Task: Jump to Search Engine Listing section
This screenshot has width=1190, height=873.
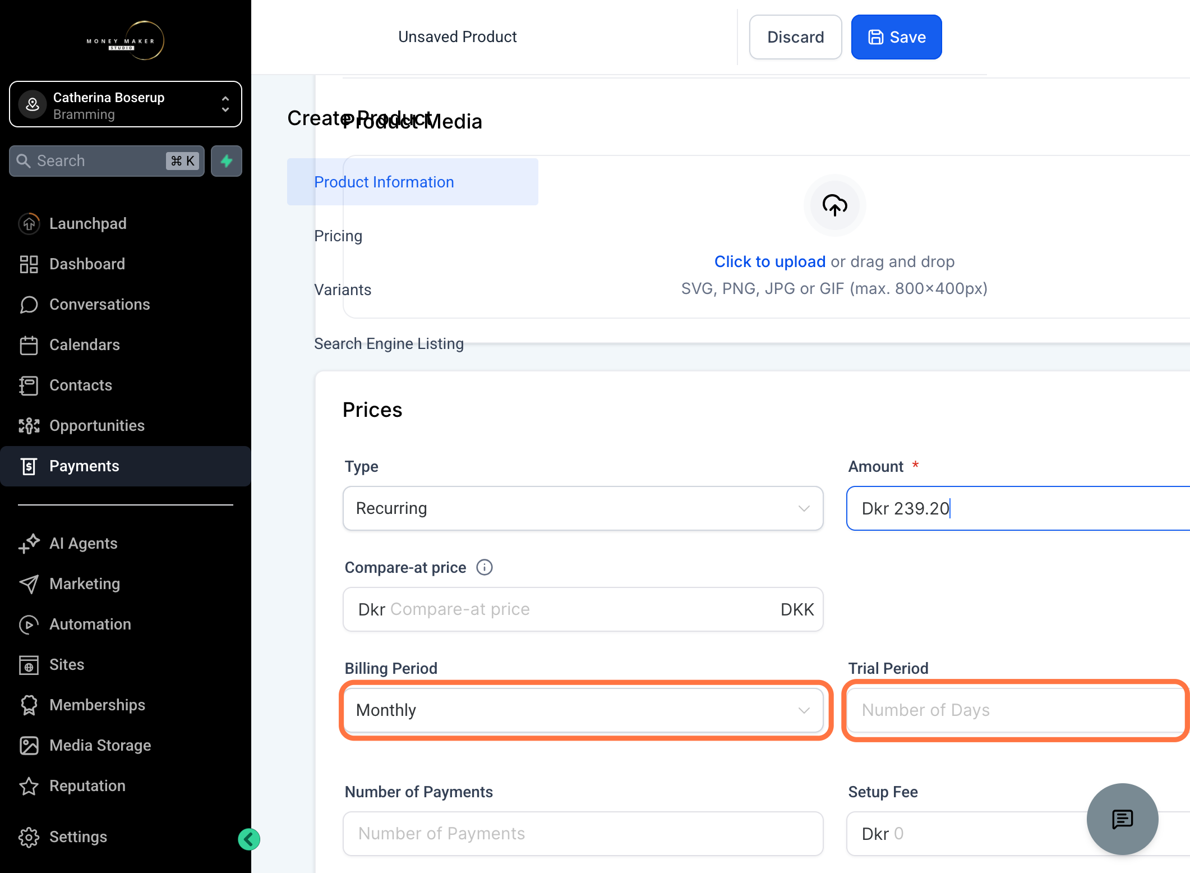Action: pyautogui.click(x=389, y=343)
